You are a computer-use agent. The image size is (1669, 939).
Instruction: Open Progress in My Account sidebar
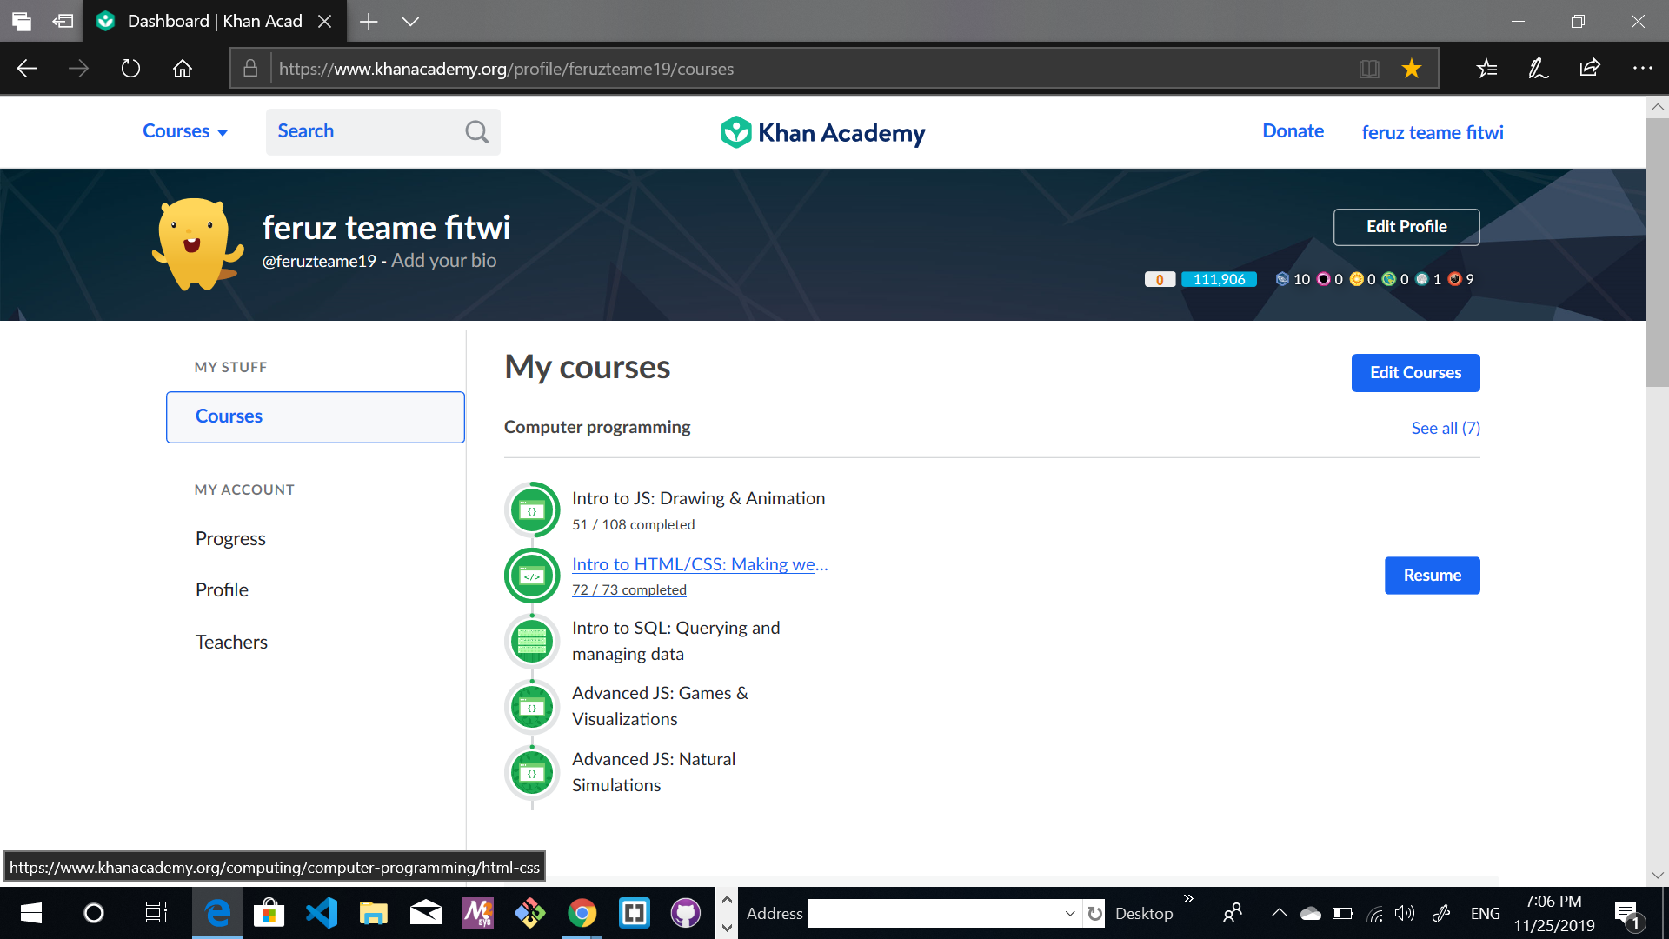coord(230,539)
